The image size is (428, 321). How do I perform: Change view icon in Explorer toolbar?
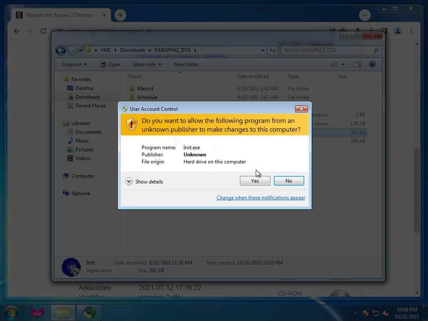(x=334, y=64)
